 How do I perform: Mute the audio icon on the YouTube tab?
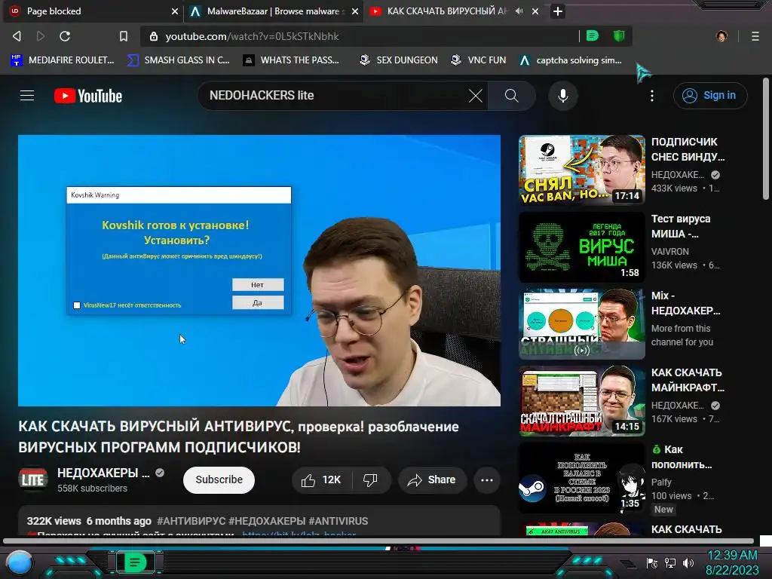[x=519, y=11]
